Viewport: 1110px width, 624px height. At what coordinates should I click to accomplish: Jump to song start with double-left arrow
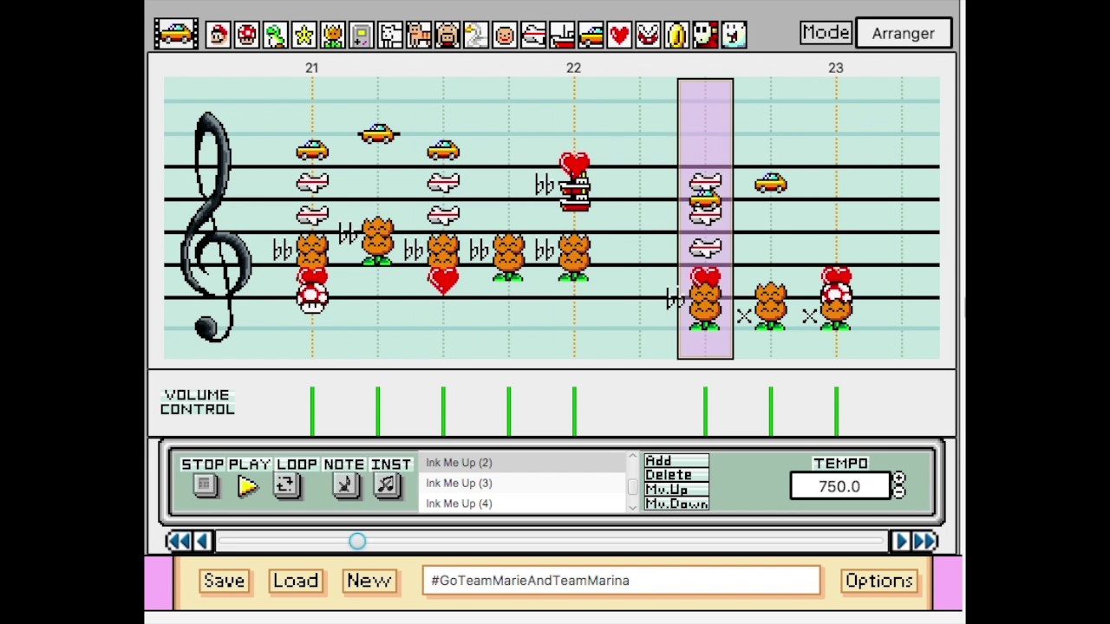click(x=179, y=541)
